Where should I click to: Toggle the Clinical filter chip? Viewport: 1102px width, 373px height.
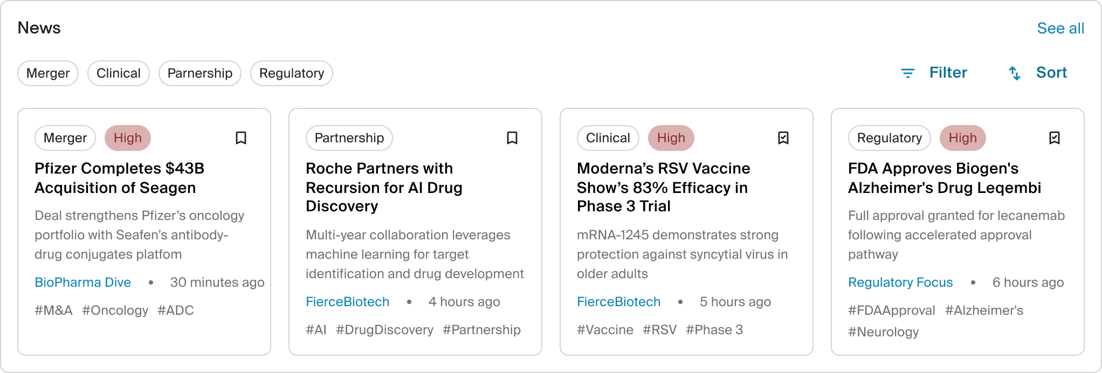point(119,73)
